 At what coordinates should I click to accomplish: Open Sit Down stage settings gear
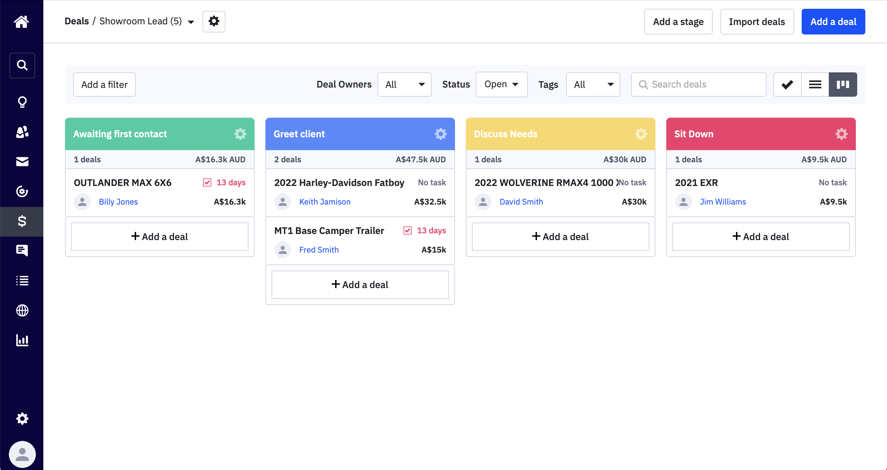click(842, 134)
